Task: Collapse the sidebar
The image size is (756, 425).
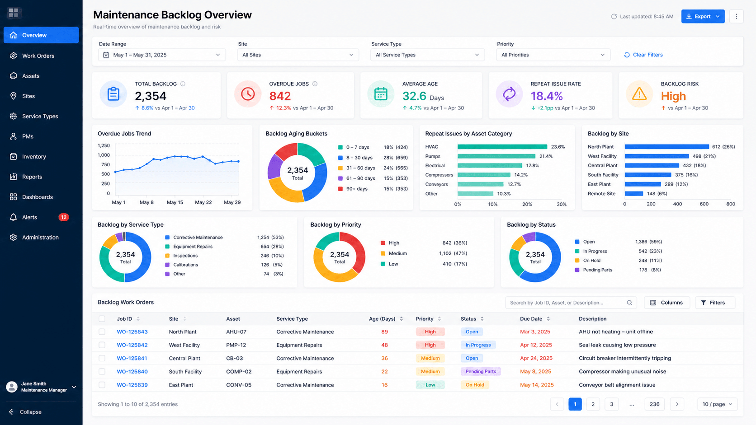Action: (25, 412)
